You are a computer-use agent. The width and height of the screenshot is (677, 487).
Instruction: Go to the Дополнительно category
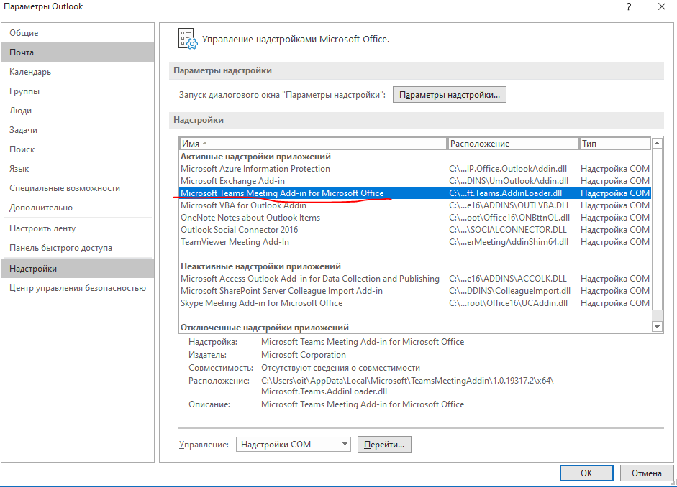tap(78, 208)
